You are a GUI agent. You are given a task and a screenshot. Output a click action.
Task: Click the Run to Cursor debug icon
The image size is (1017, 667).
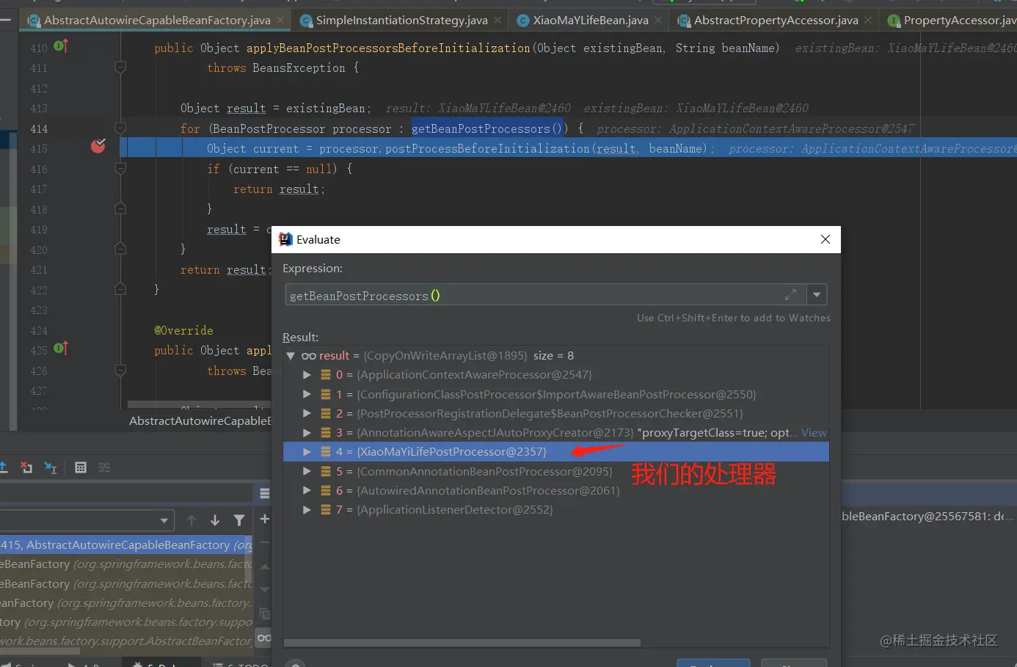pos(51,467)
